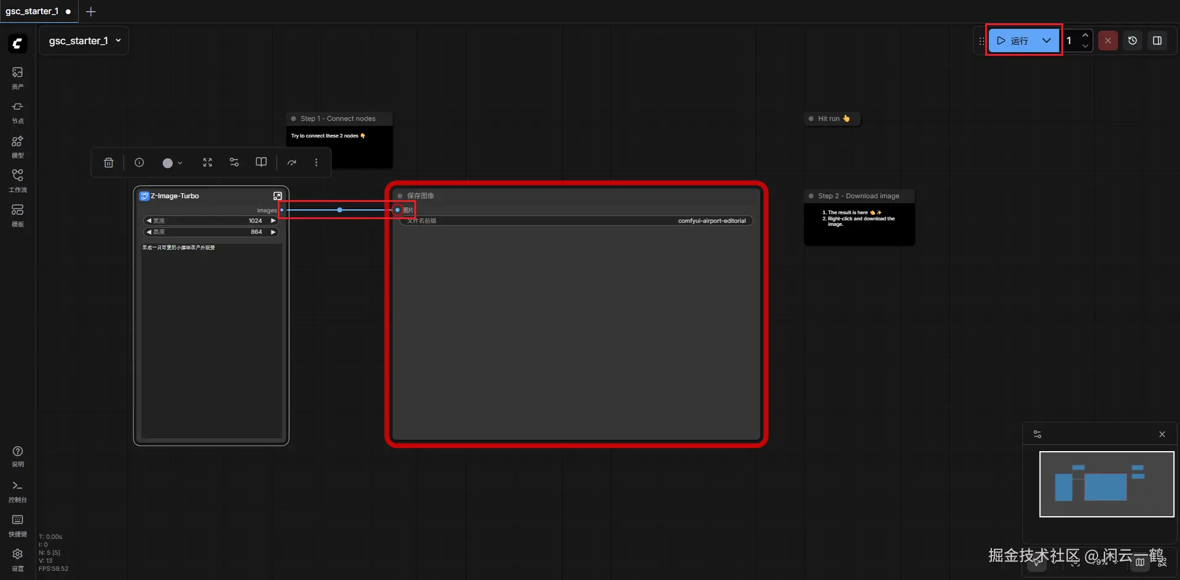Click the blue 运行 run button

(1012, 41)
